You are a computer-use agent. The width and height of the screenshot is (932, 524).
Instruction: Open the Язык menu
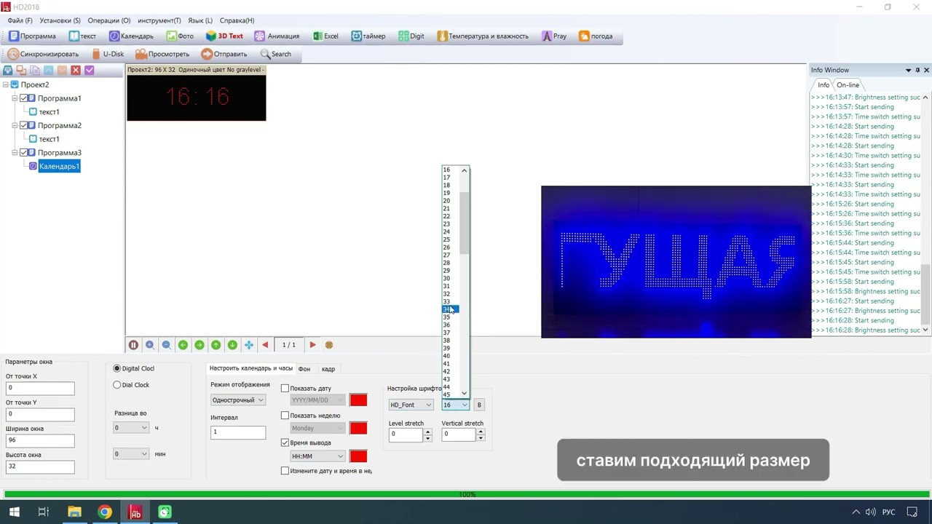[200, 20]
